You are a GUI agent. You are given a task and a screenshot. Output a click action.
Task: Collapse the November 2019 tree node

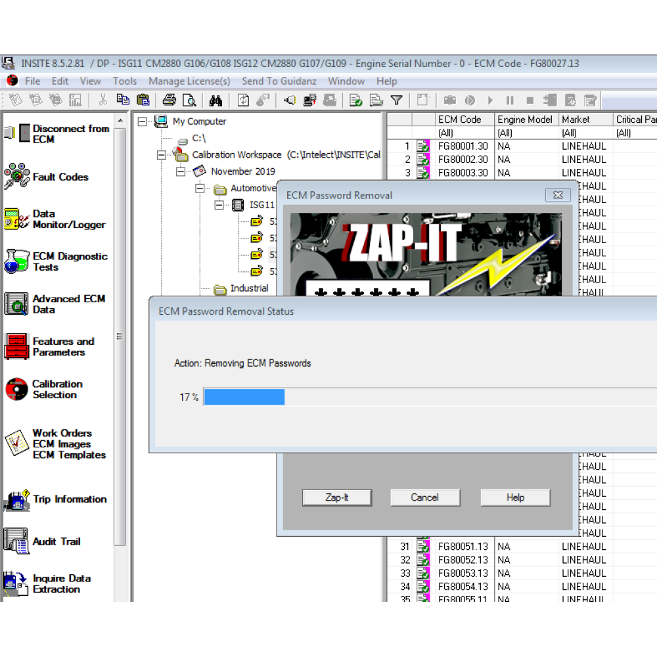181,171
